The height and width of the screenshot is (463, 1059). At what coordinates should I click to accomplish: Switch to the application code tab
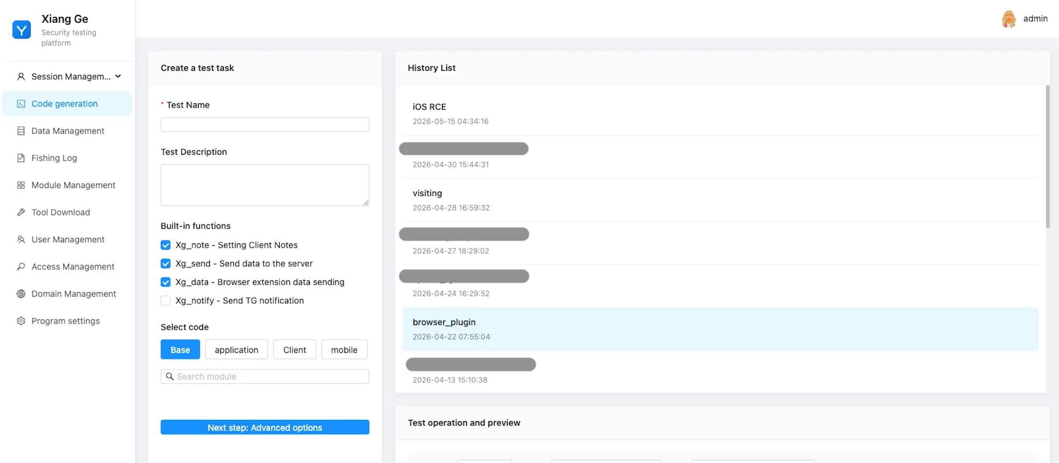point(236,350)
